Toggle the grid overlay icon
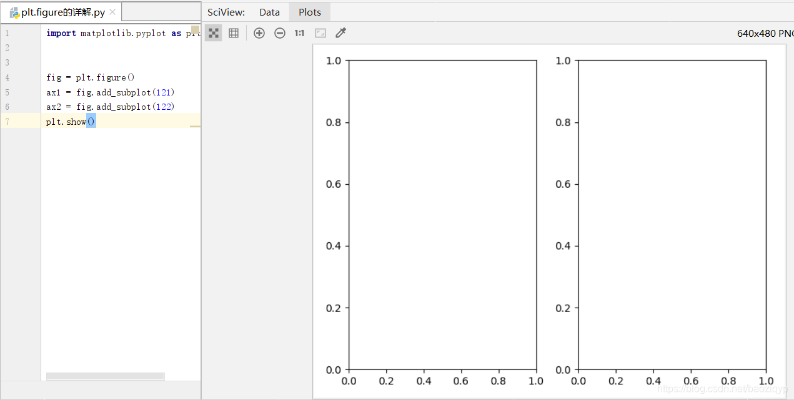 coord(234,33)
